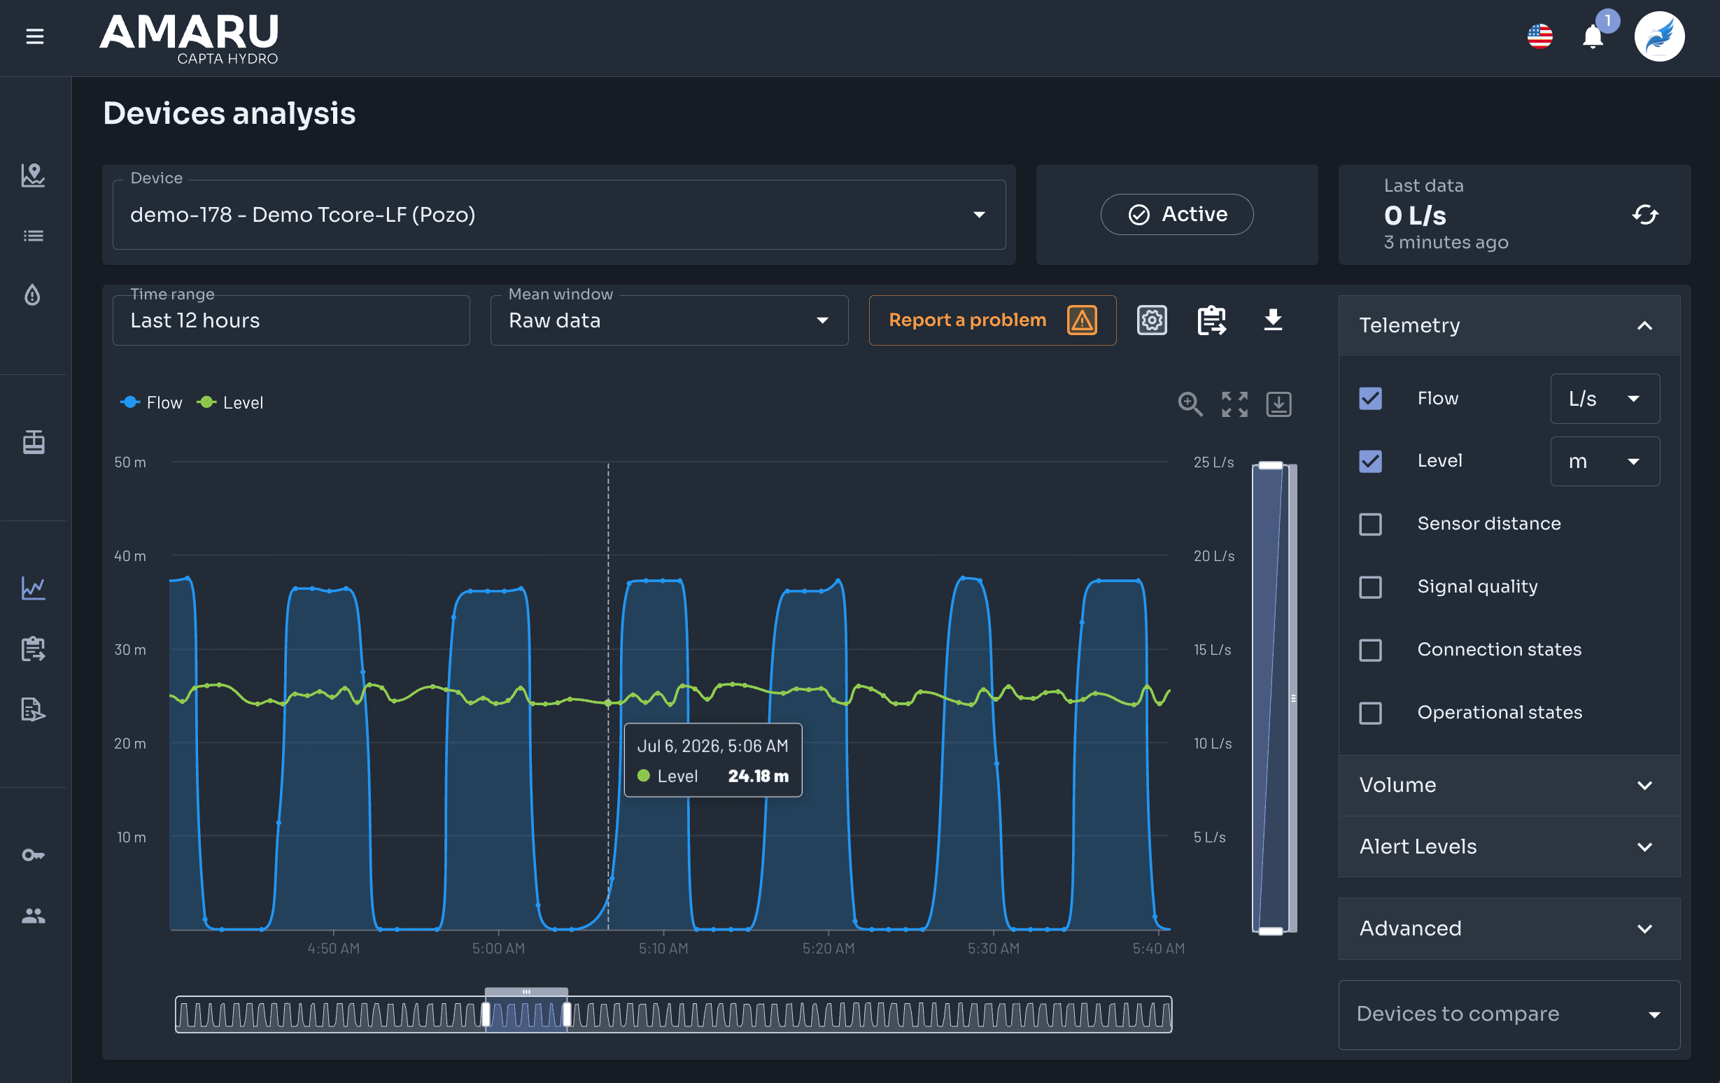
Task: Open chart settings gear icon
Action: coord(1151,320)
